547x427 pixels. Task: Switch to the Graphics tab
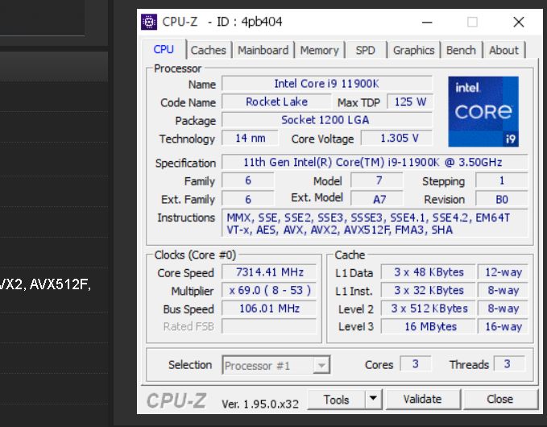pyautogui.click(x=414, y=50)
